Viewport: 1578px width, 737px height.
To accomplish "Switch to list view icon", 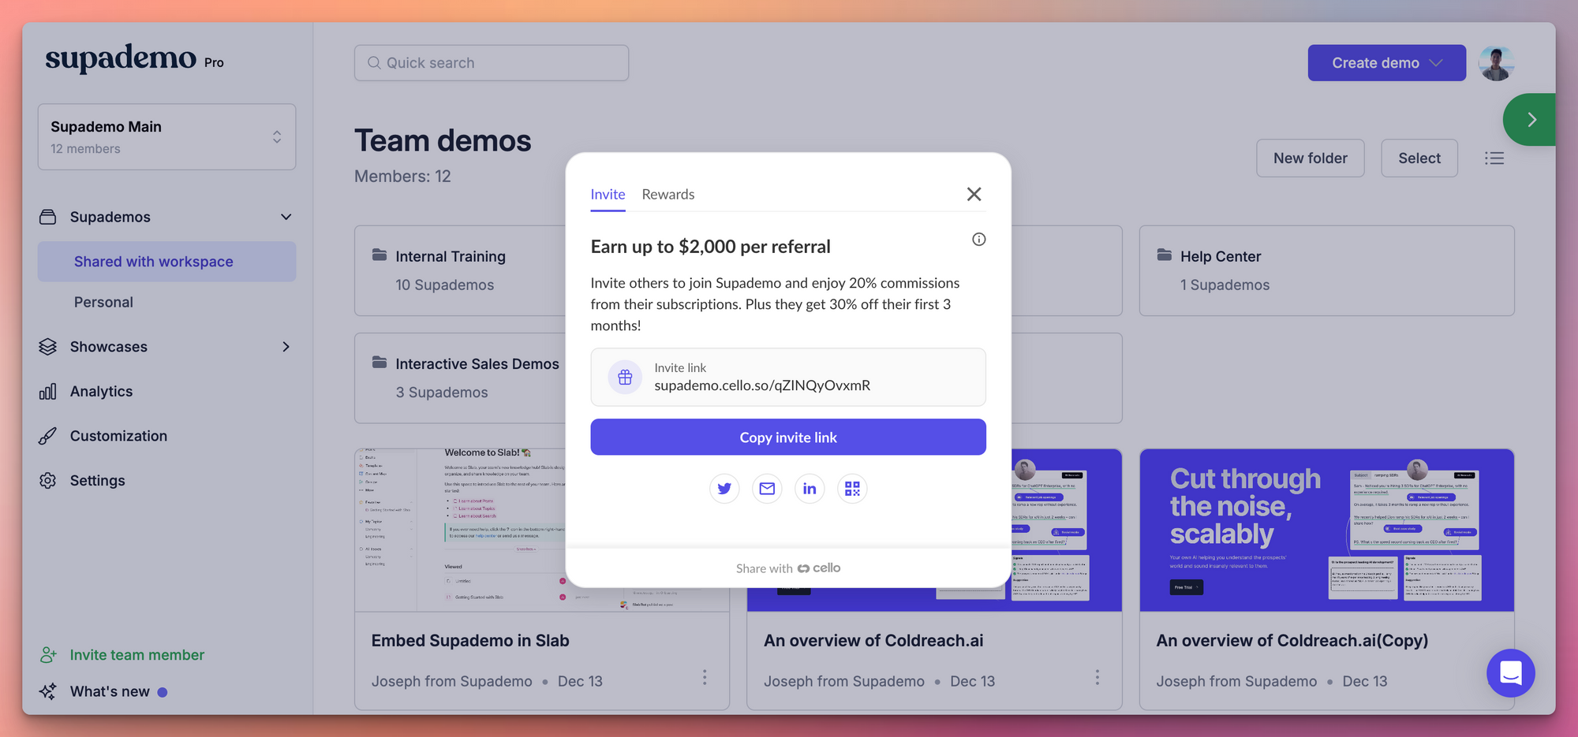I will (1494, 158).
